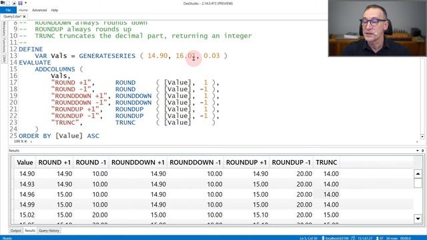Click the DAX Studio app icon in title bar
The width and height of the screenshot is (427, 240).
click(x=3, y=3)
